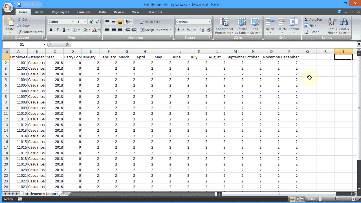Click Wrap Text
The height and width of the screenshot is (203, 361).
pos(150,22)
